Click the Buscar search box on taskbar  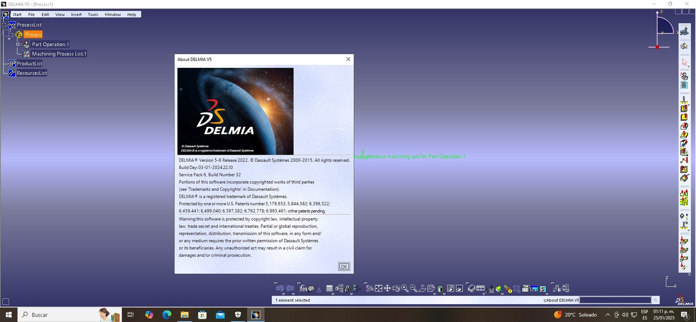pyautogui.click(x=70, y=315)
